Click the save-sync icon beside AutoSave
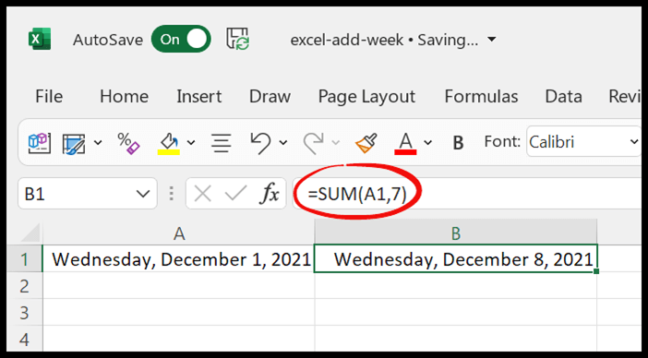This screenshot has width=648, height=358. click(x=237, y=40)
